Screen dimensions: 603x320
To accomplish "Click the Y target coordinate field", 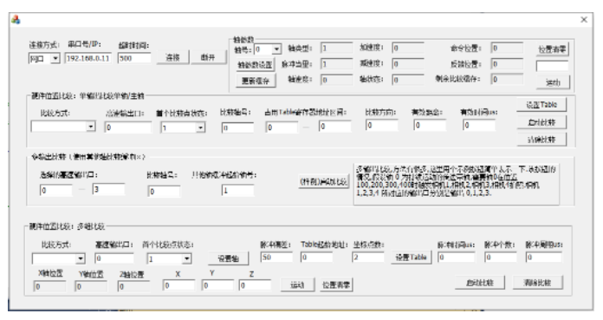I will [217, 285].
